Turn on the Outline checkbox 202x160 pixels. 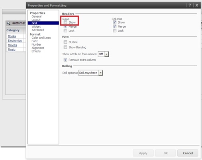point(65,42)
